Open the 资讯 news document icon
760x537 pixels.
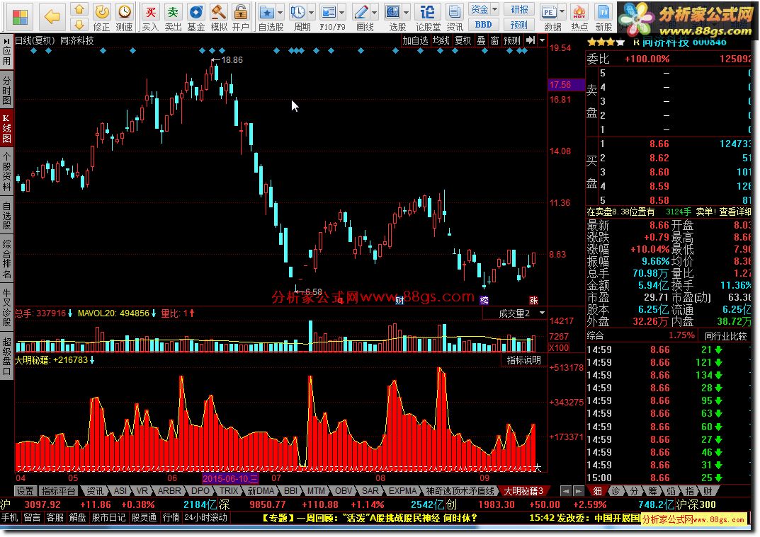454,18
